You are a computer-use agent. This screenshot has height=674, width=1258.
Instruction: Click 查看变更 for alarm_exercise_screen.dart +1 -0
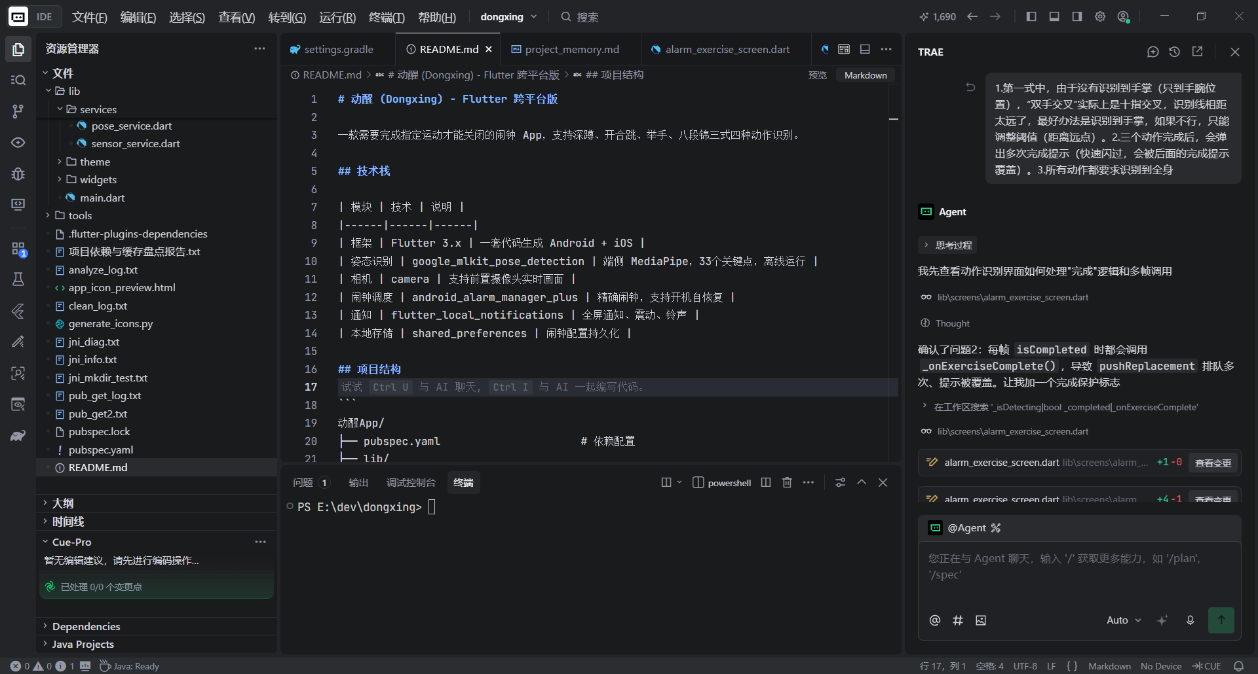coord(1213,463)
